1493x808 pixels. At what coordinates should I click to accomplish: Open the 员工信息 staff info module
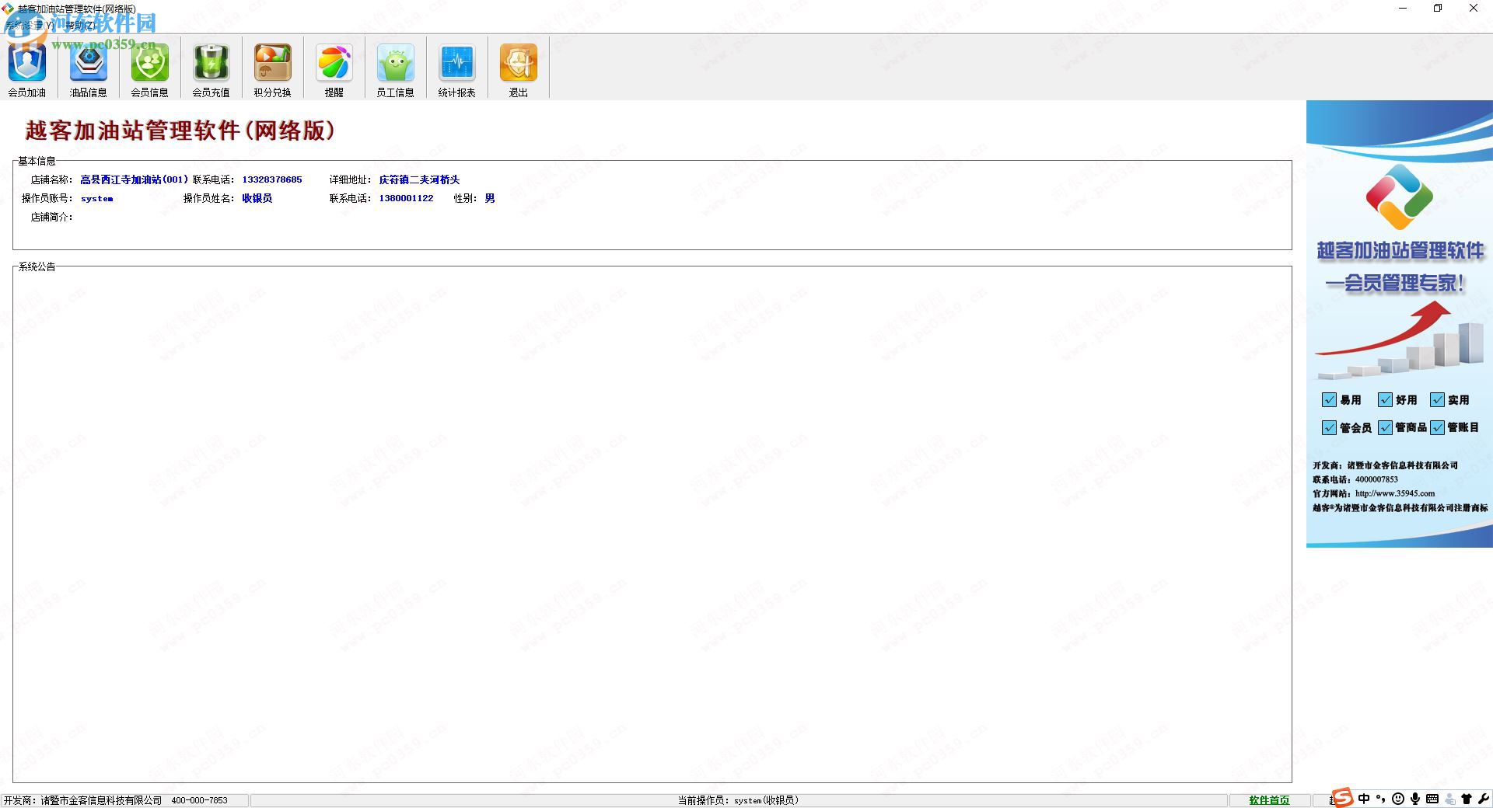[396, 70]
